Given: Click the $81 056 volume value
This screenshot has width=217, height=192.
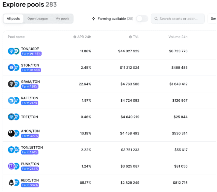Looking at the screenshot, I should pyautogui.click(x=181, y=166).
